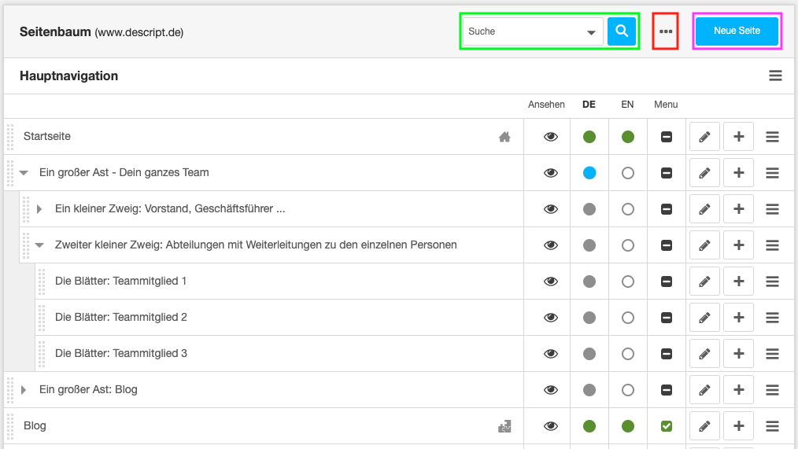
Task: View the Startseite page via eye icon
Action: tap(551, 137)
